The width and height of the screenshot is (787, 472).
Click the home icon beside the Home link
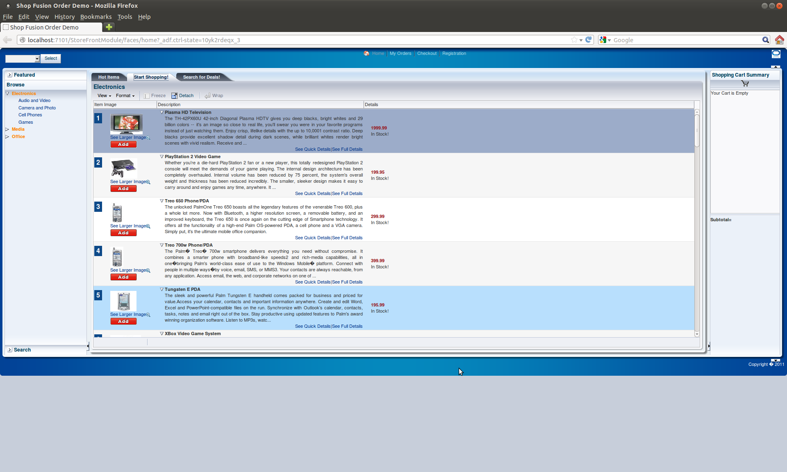366,53
